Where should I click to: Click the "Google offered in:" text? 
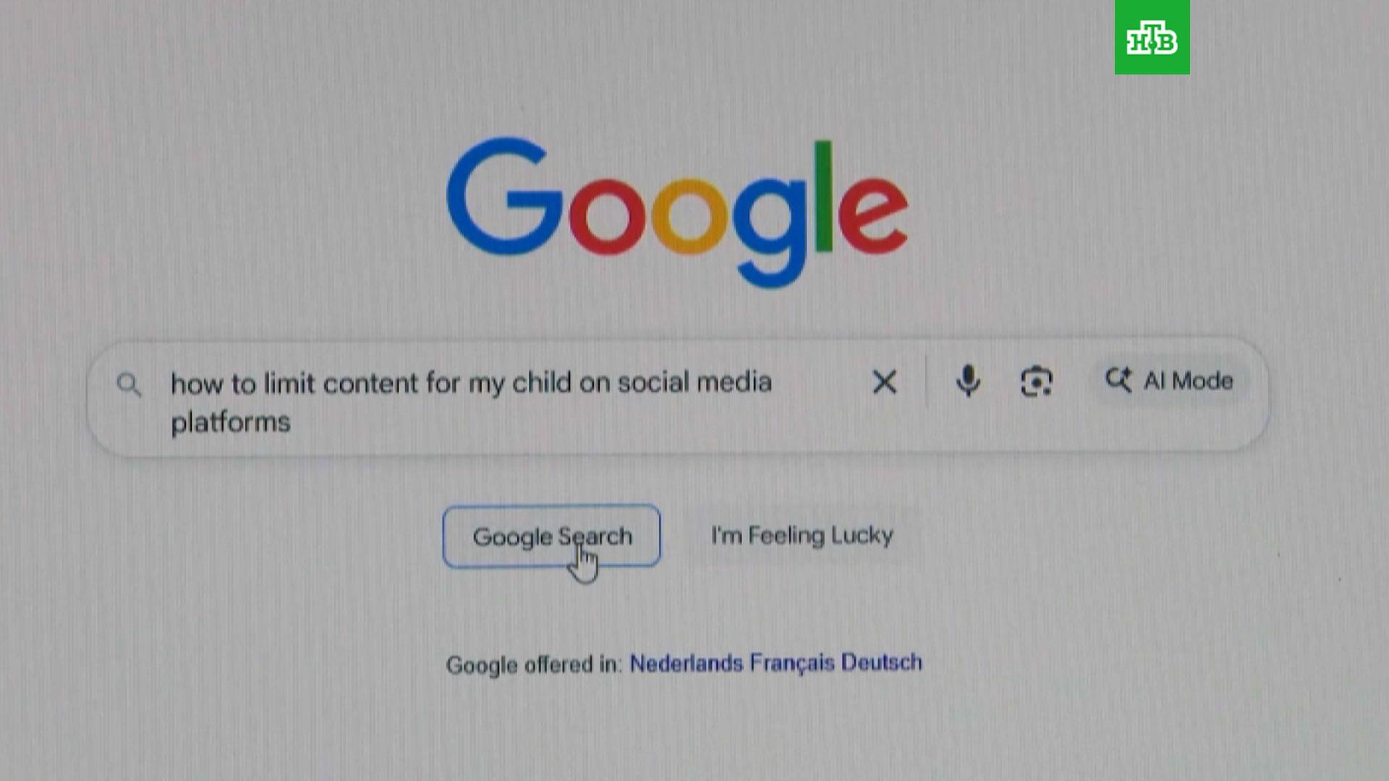pyautogui.click(x=534, y=665)
